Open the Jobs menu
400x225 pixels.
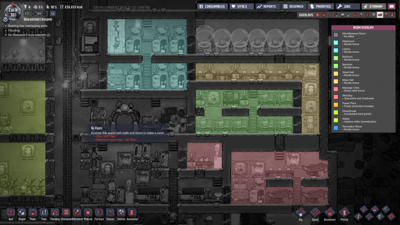(x=348, y=6)
